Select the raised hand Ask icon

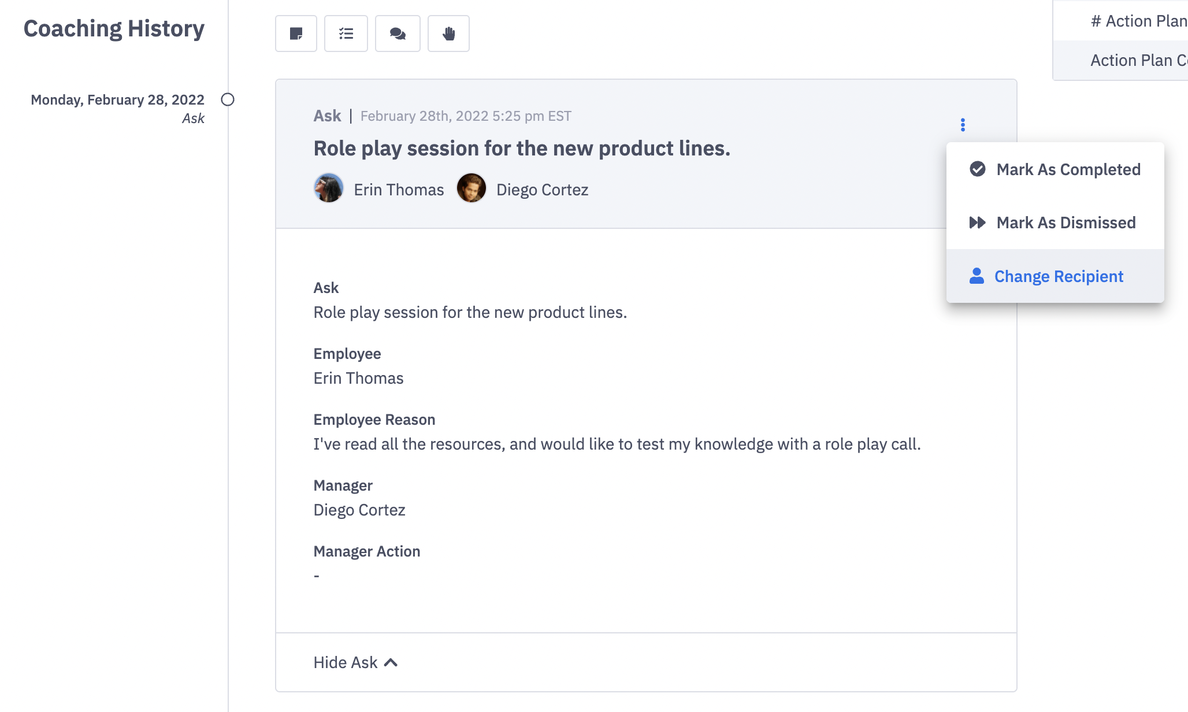(448, 34)
